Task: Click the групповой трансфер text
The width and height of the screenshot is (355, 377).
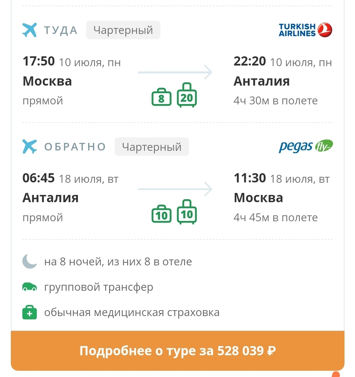Action: [99, 287]
